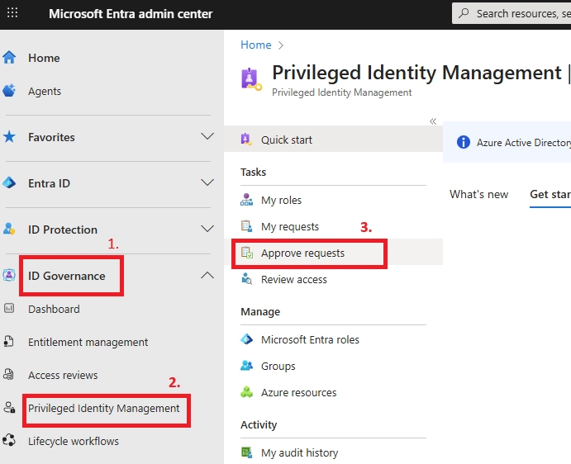Open Quick start menu item
The height and width of the screenshot is (464, 571).
coord(333,140)
